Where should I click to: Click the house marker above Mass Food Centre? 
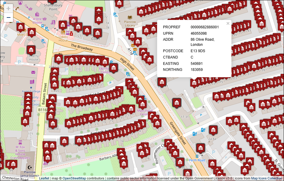(x=143, y=104)
